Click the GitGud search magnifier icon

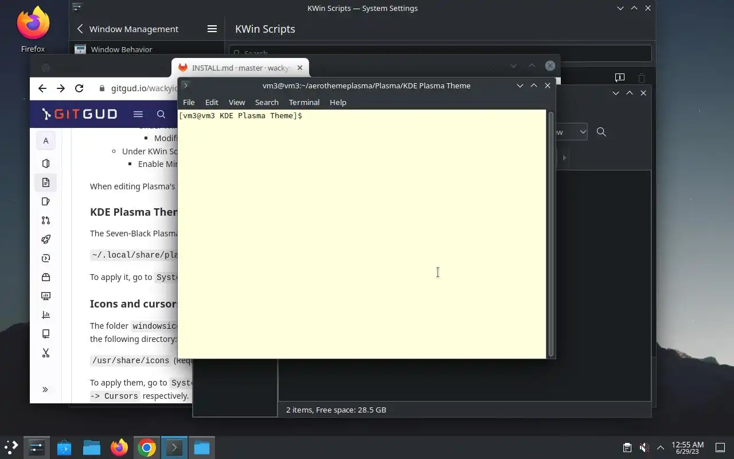coord(161,114)
